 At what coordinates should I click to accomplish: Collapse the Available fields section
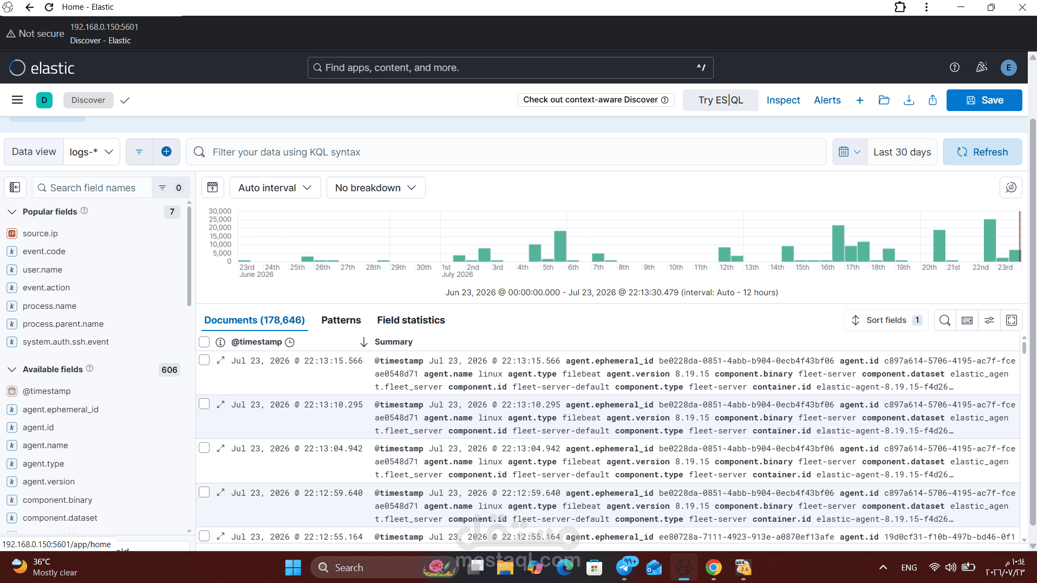coord(12,369)
